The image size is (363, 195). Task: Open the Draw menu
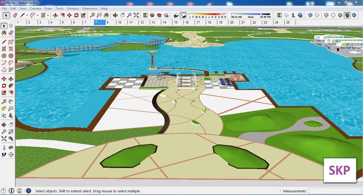[48, 8]
